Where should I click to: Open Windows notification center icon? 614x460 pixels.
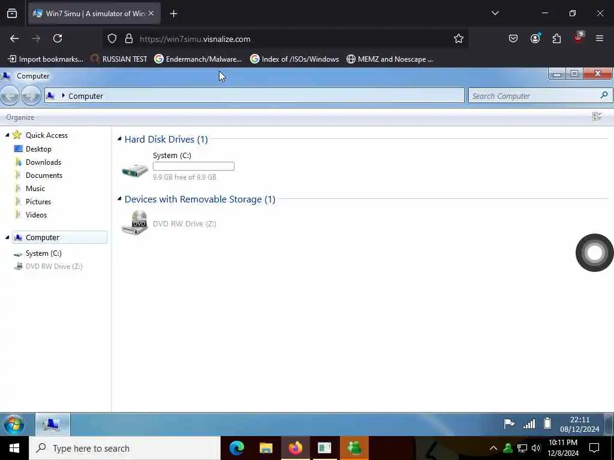(x=594, y=448)
